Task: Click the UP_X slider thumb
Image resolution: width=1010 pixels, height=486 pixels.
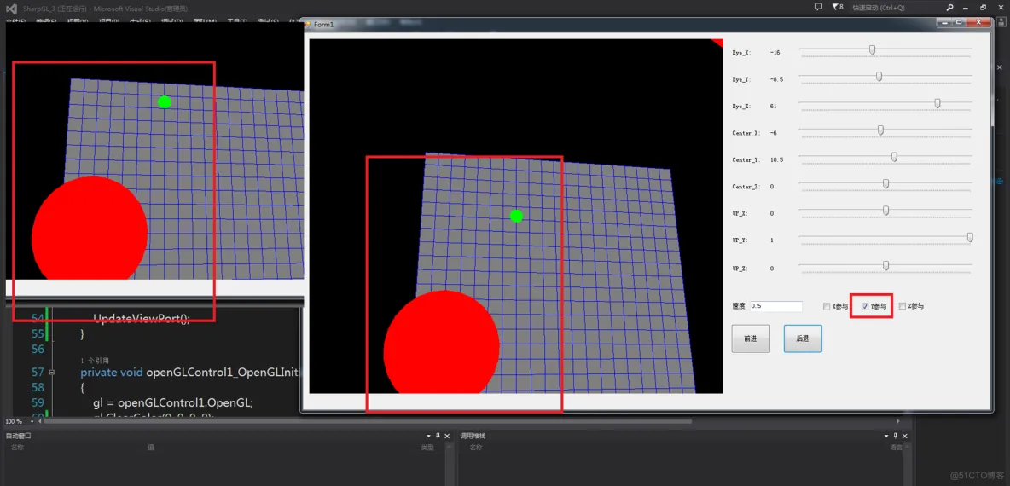Action: pos(885,211)
